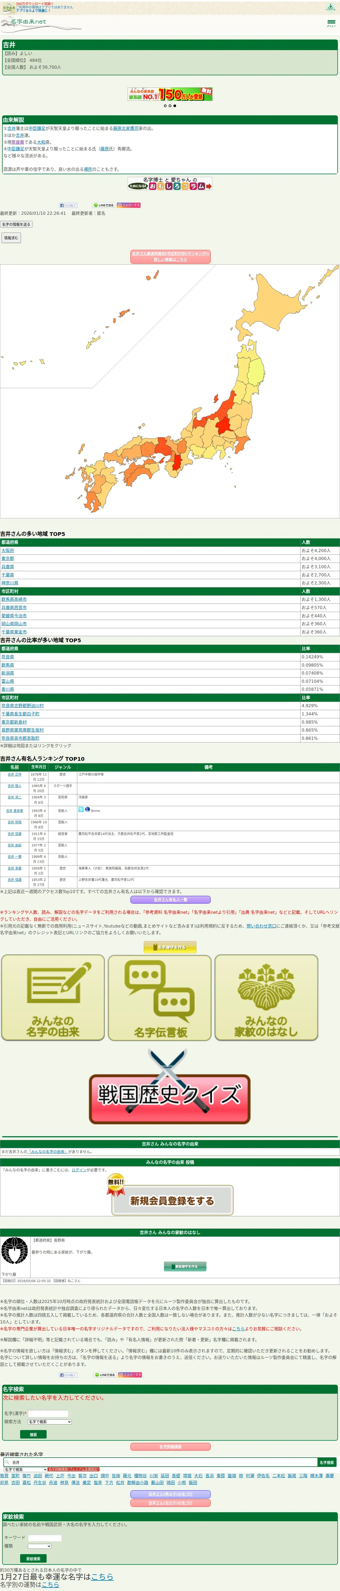Image resolution: width=340 pixels, height=1591 pixels.
Task: Click the 情報求む button
Action: click(x=11, y=238)
